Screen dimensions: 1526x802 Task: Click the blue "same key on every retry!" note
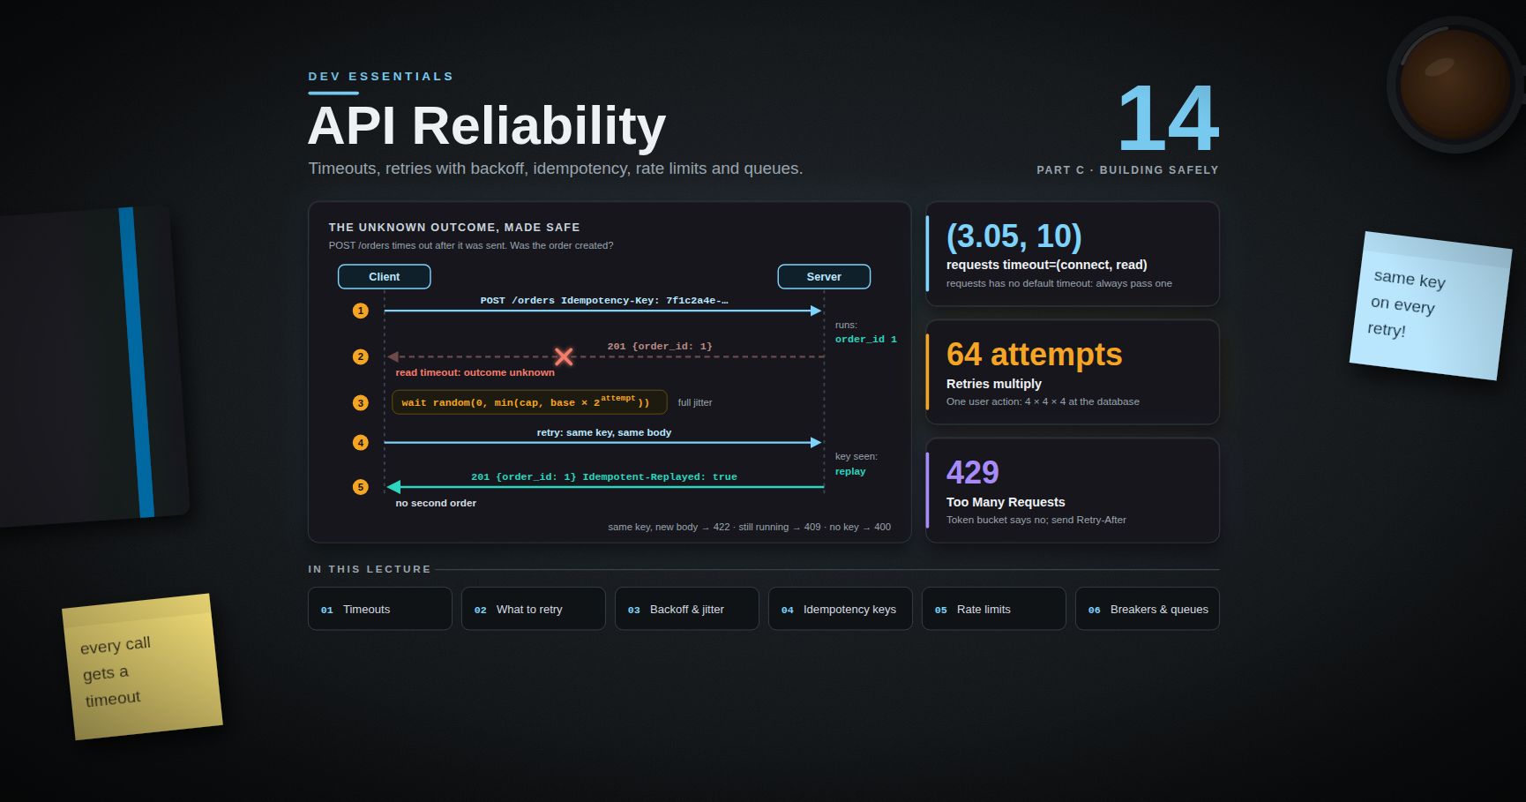coord(1431,305)
